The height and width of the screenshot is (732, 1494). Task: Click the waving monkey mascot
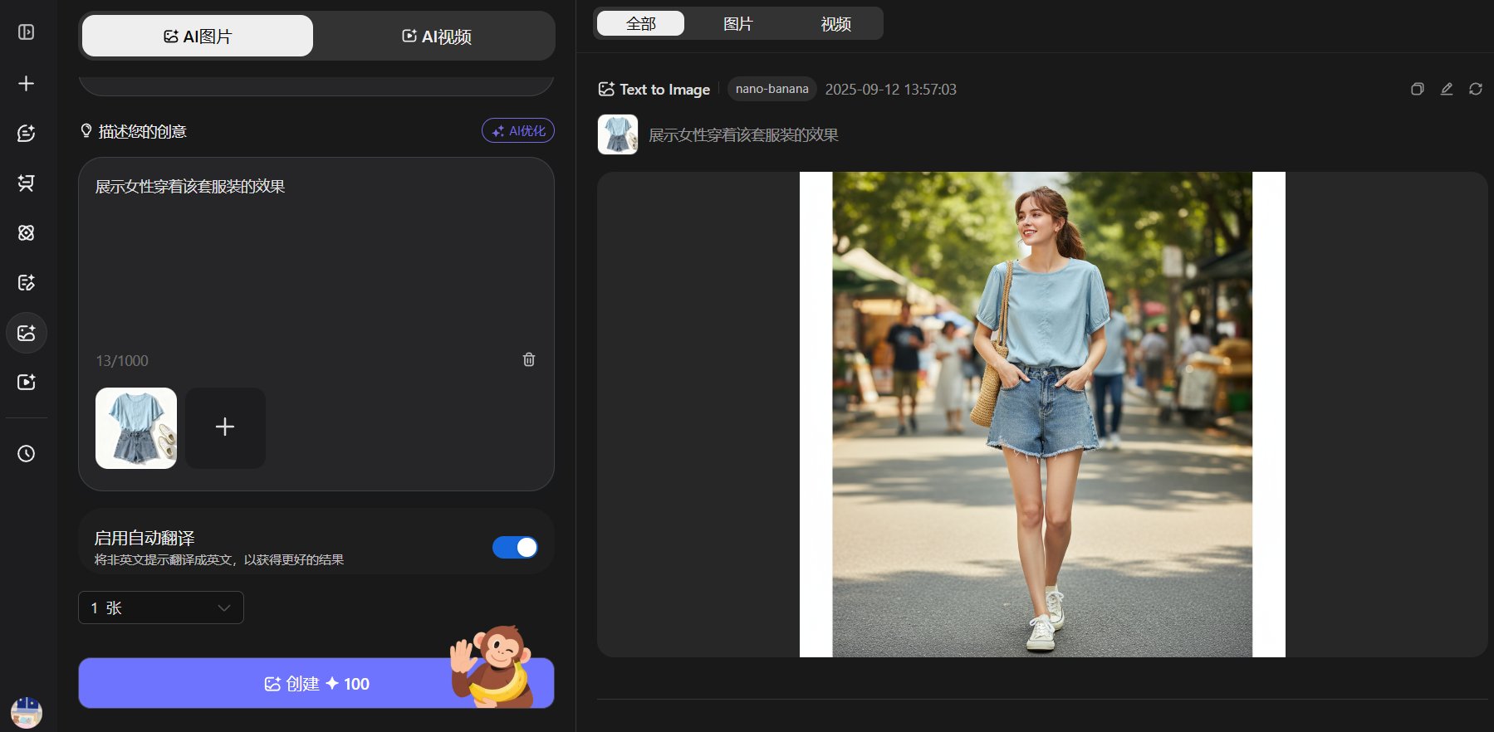pyautogui.click(x=493, y=666)
